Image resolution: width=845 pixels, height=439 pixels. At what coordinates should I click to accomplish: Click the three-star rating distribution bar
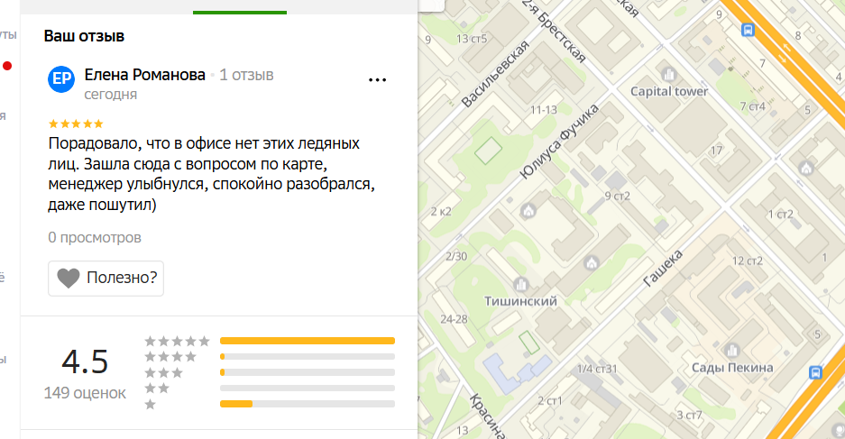point(308,372)
